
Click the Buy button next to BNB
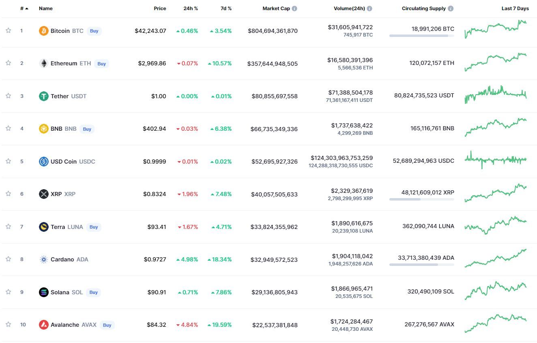pyautogui.click(x=87, y=129)
